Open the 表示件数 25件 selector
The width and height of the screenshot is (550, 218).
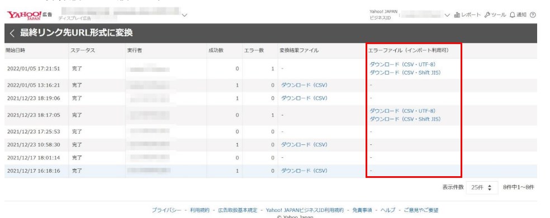click(x=482, y=187)
